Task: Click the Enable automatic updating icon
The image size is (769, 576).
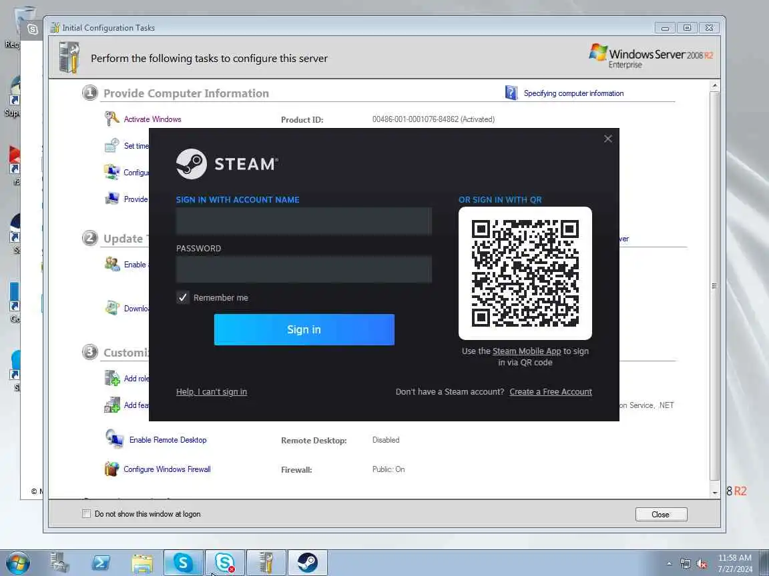Action: 112,264
